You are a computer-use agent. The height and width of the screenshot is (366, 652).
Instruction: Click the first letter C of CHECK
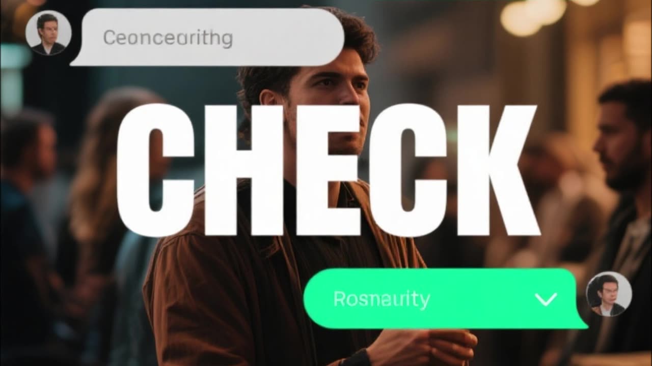(155, 170)
